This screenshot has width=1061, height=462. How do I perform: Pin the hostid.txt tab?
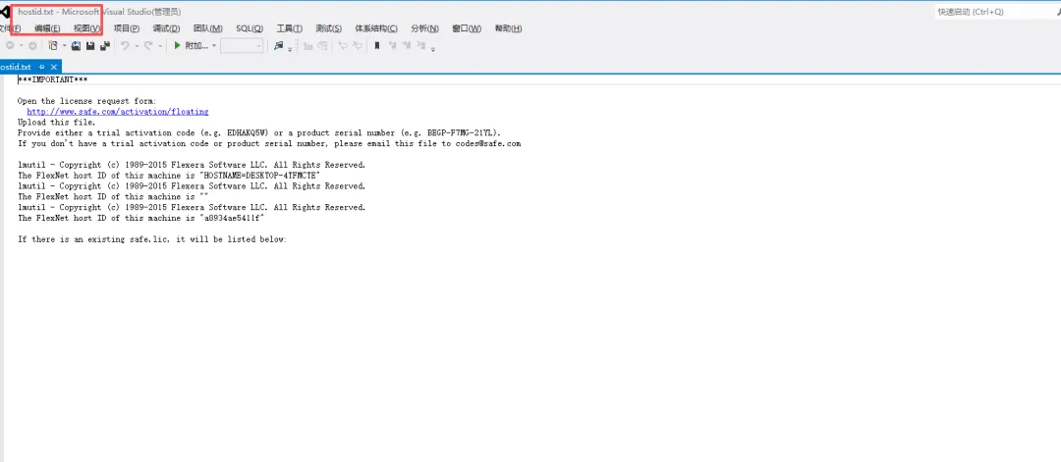click(42, 67)
